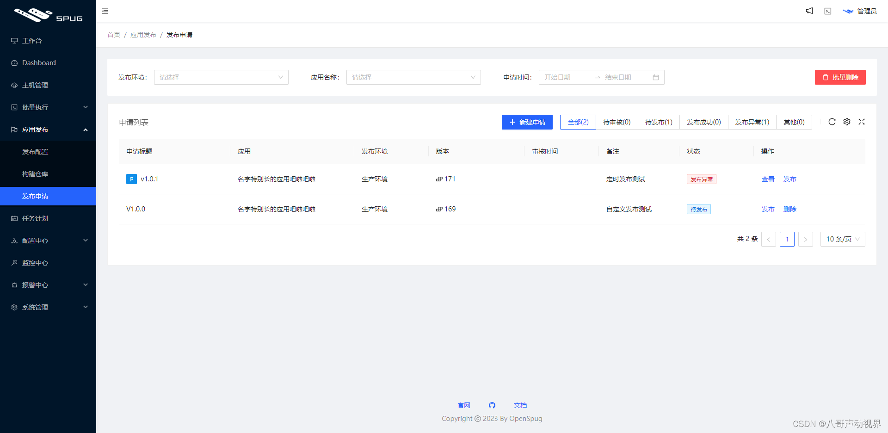Open the web terminal icon
This screenshot has width=888, height=433.
(828, 11)
